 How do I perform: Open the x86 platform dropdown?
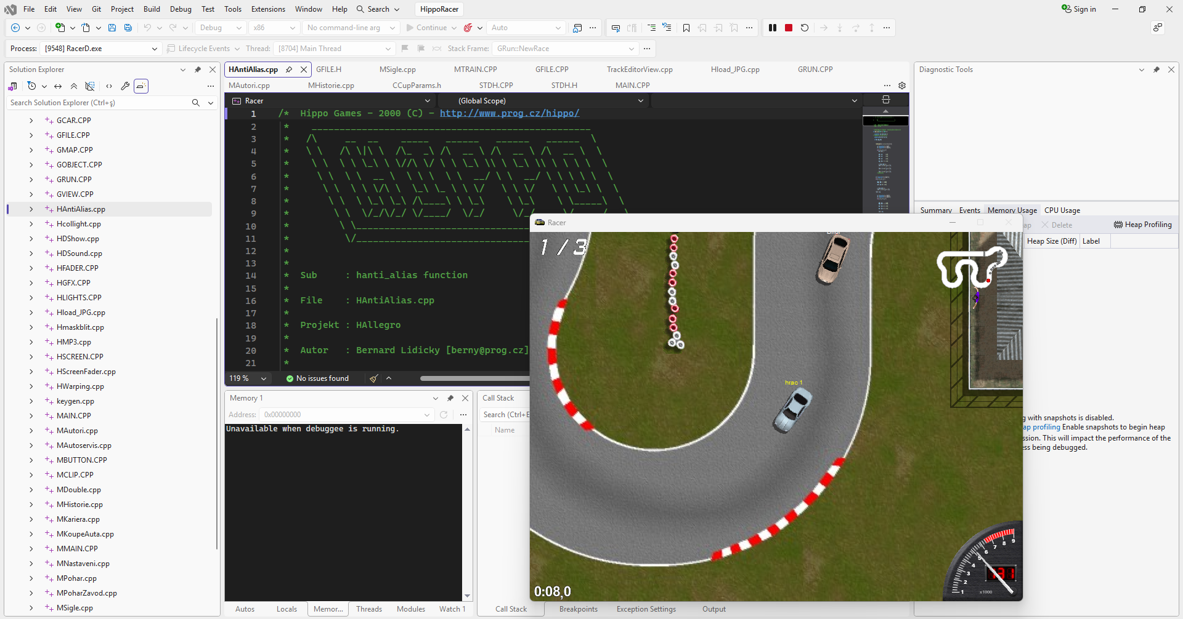click(x=275, y=28)
